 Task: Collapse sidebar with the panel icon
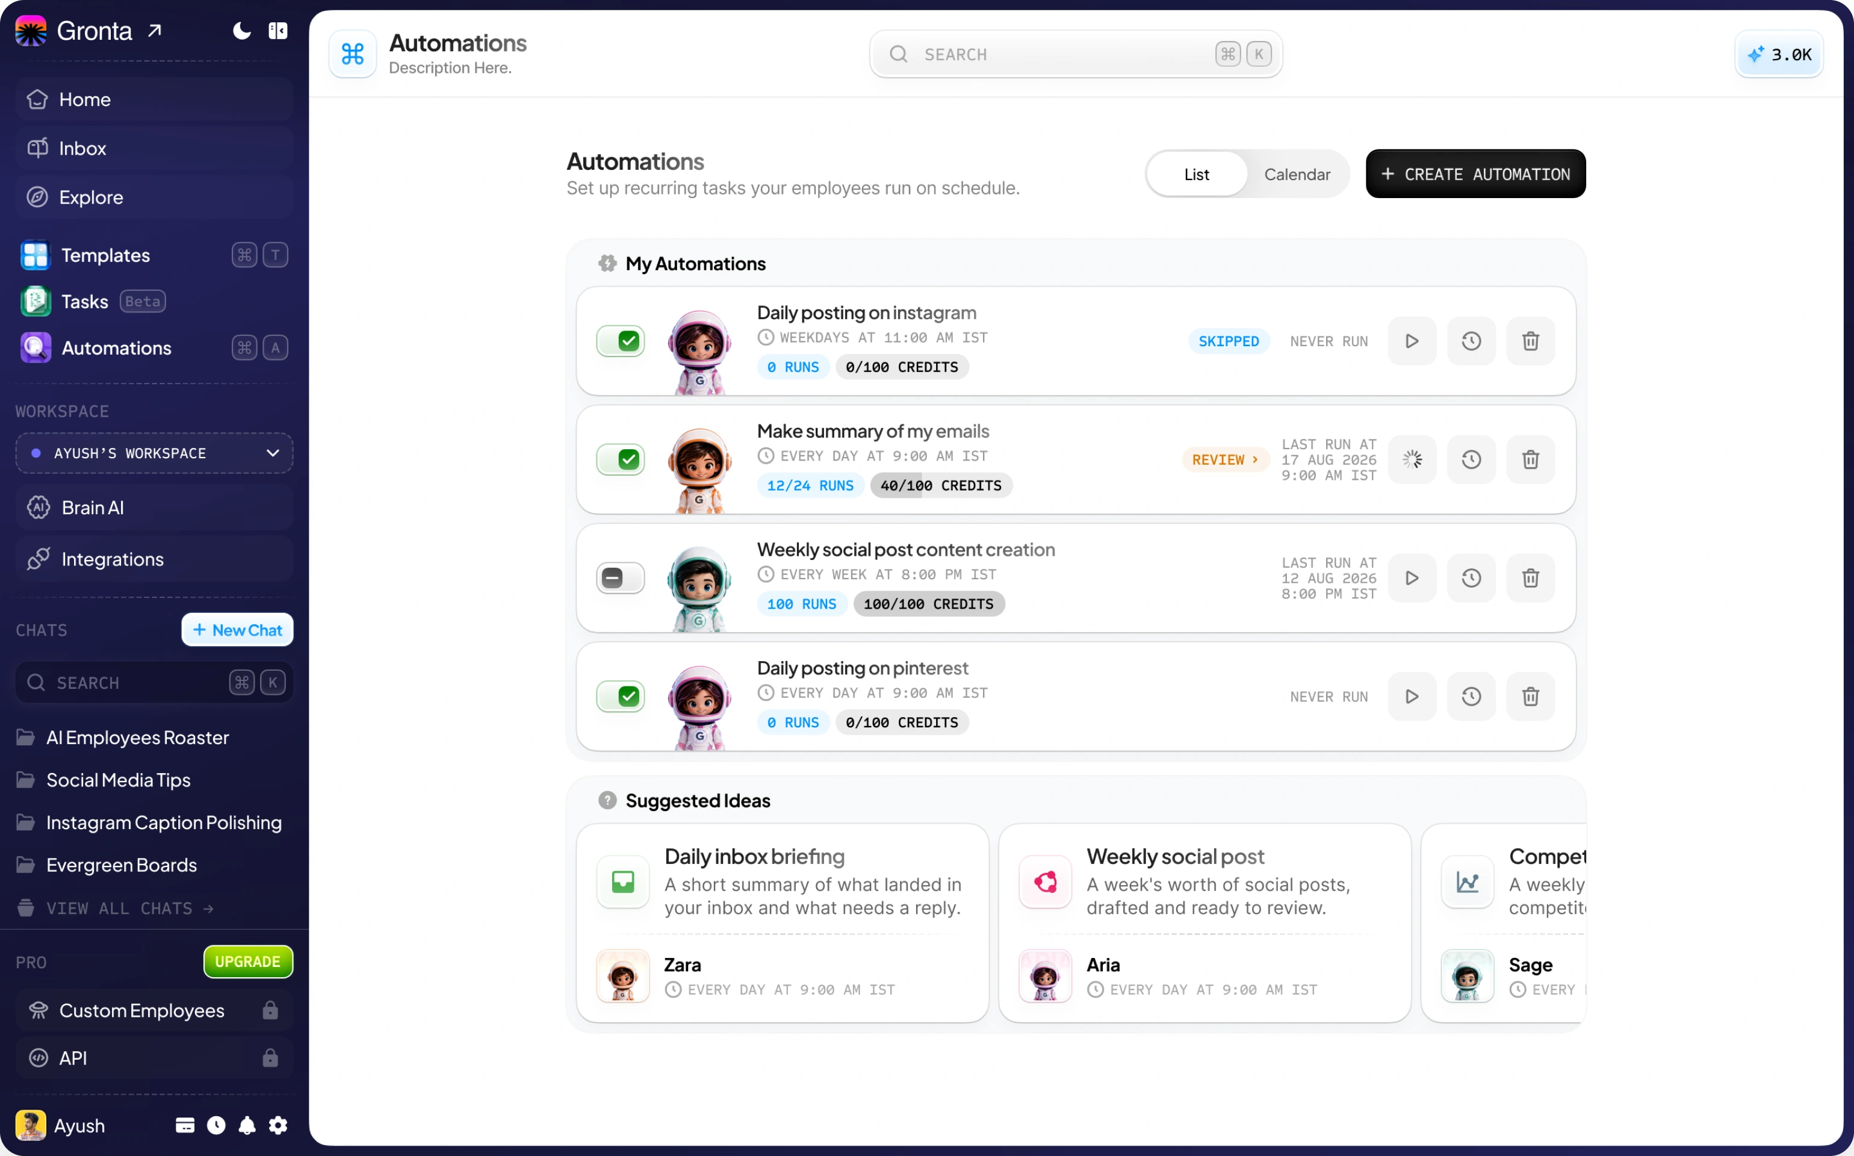pyautogui.click(x=278, y=31)
